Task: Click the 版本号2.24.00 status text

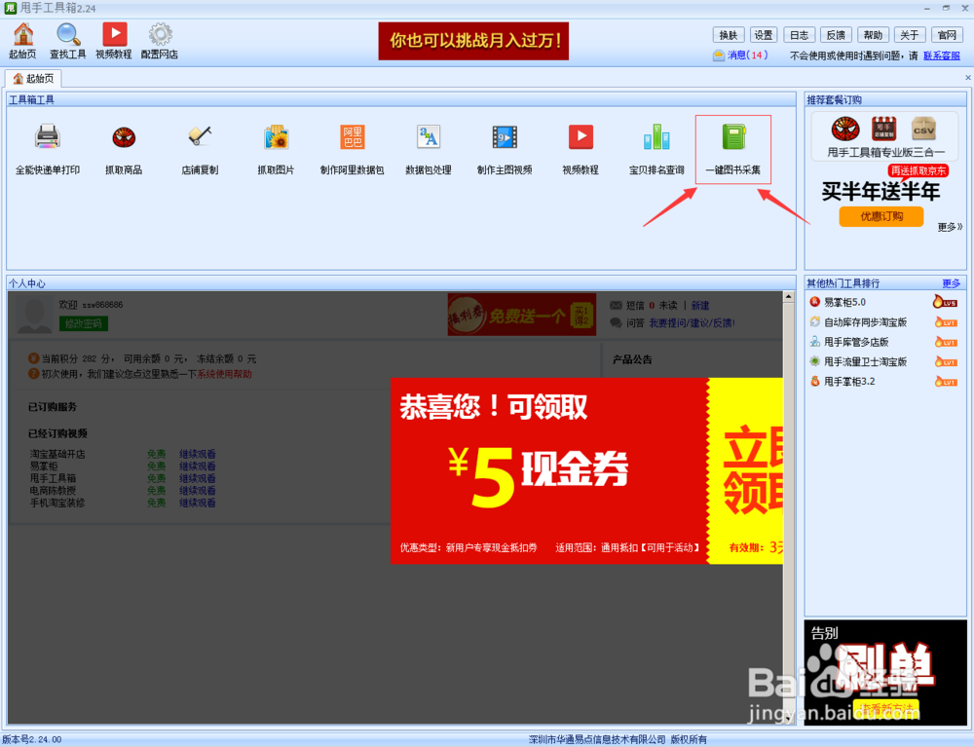Action: coord(32,739)
